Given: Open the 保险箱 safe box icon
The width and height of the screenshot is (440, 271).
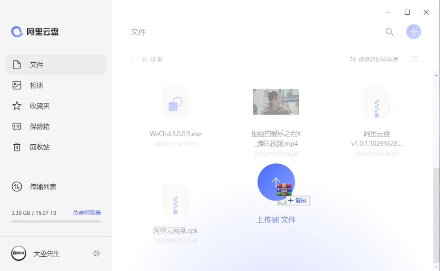Looking at the screenshot, I should [x=17, y=126].
